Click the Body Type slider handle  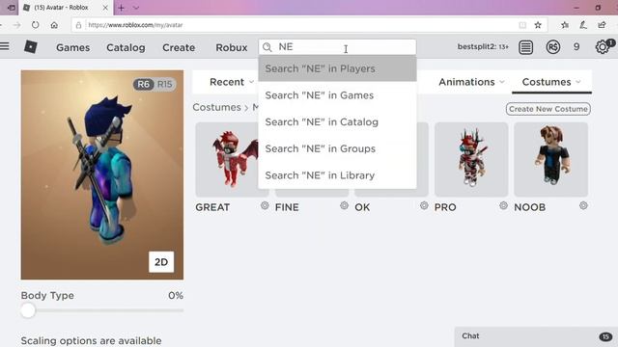(28, 310)
